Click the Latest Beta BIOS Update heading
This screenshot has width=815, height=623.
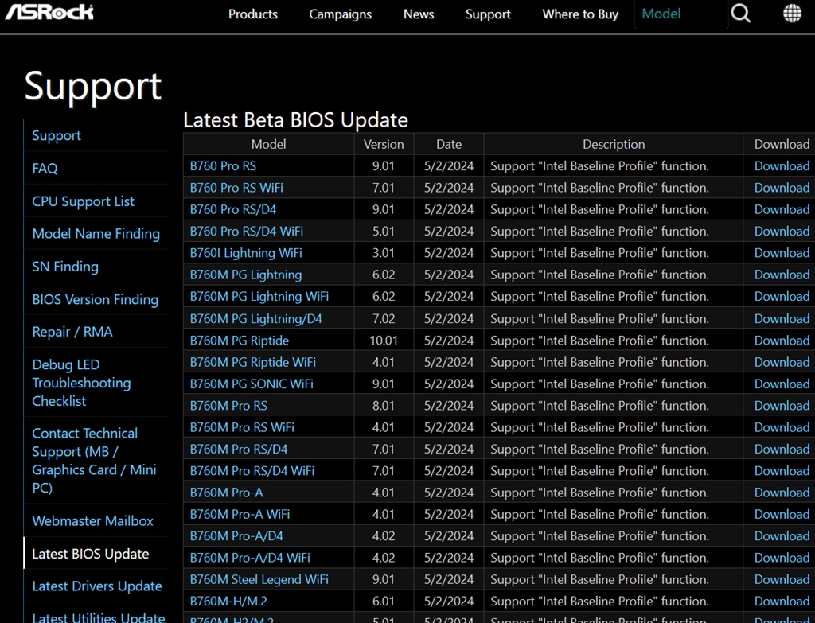tap(296, 120)
